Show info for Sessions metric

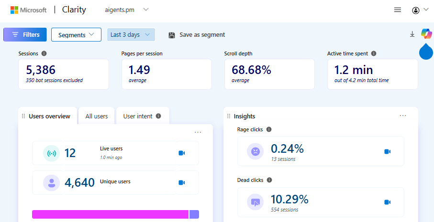point(44,53)
